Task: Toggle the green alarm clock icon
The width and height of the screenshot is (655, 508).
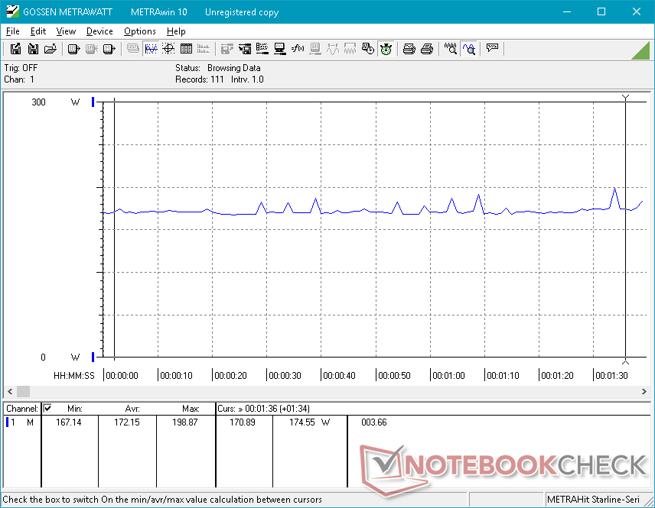Action: [x=386, y=49]
